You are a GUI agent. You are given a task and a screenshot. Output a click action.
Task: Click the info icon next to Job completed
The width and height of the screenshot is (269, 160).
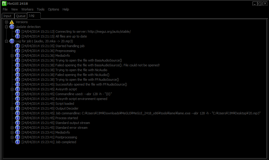tap(18, 142)
